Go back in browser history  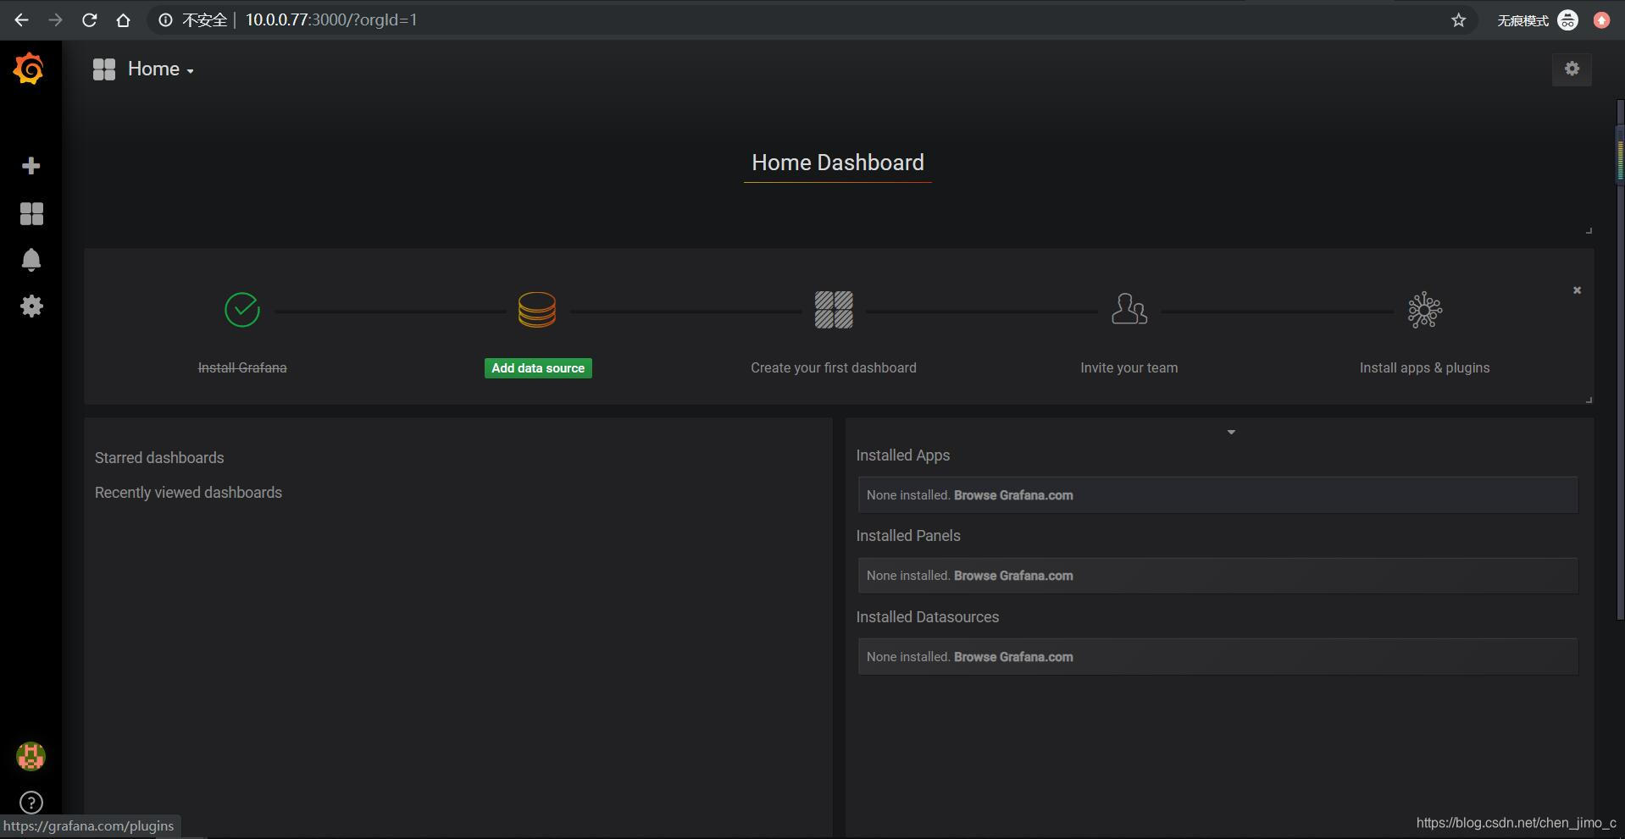[x=21, y=20]
